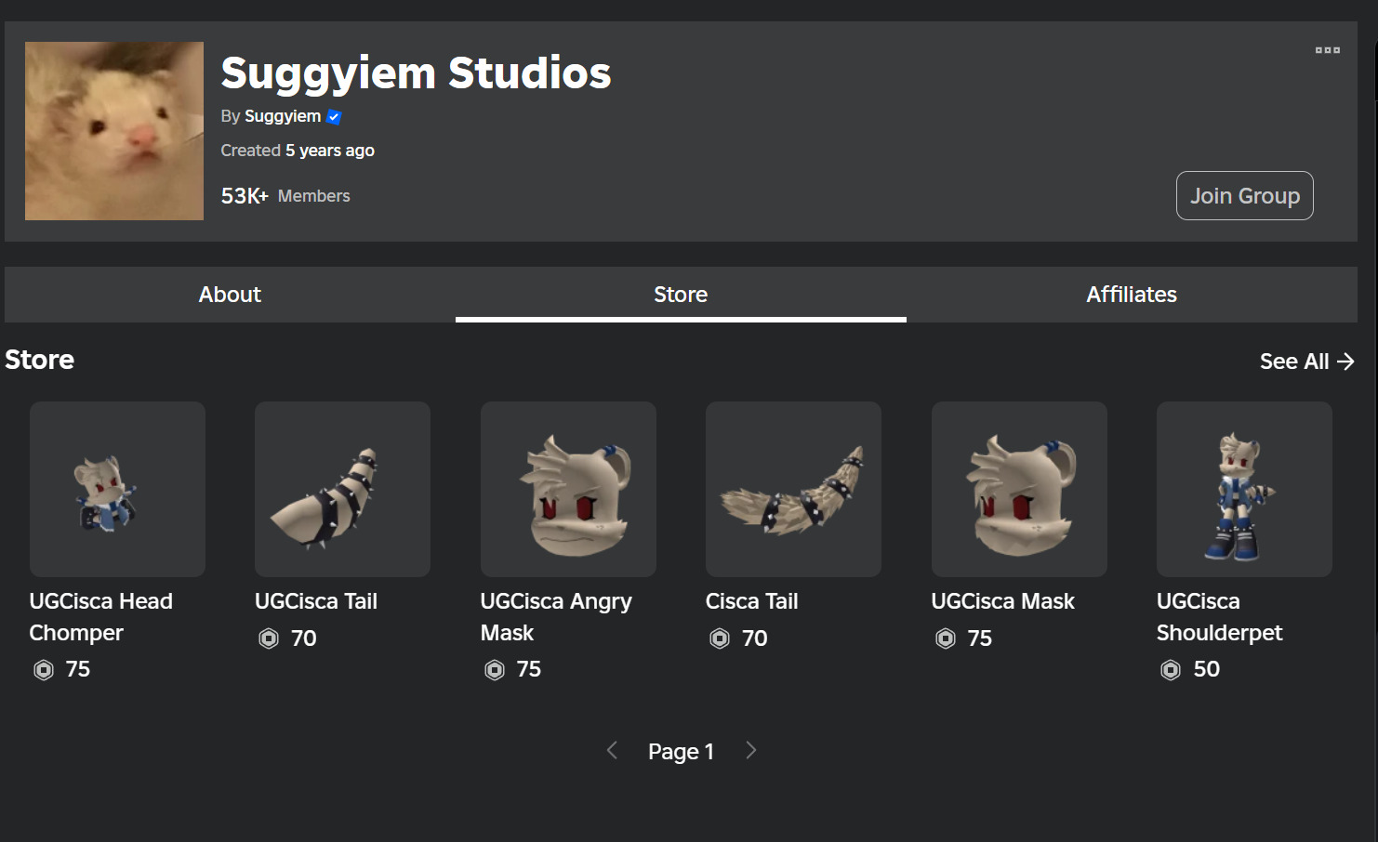Click the 53K+ Members count

point(285,196)
